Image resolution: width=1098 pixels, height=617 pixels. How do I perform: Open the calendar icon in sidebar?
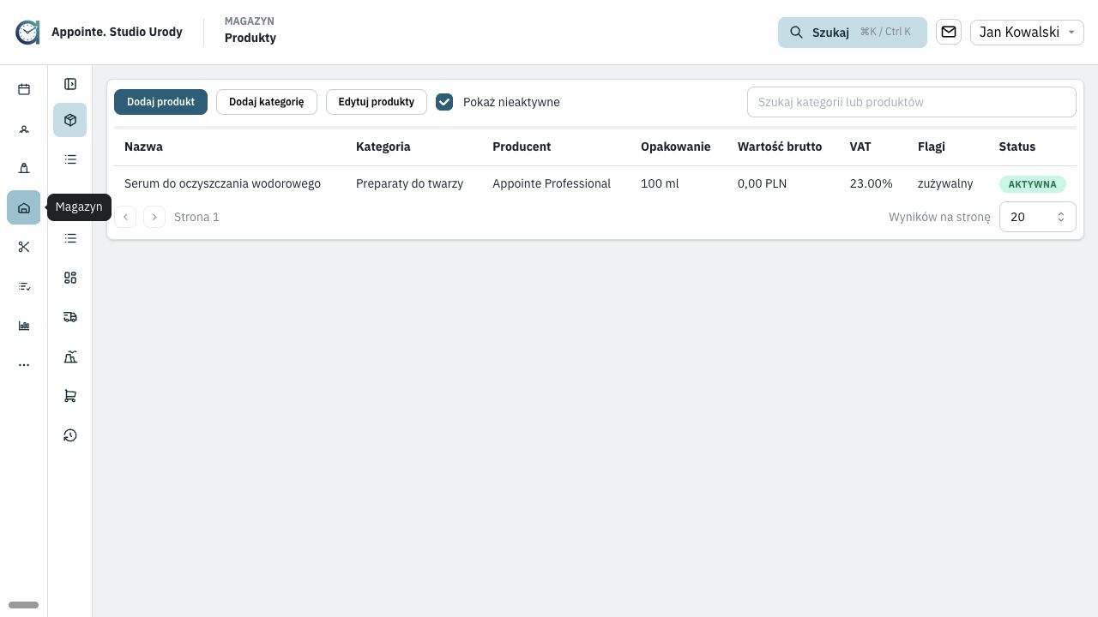tap(24, 89)
